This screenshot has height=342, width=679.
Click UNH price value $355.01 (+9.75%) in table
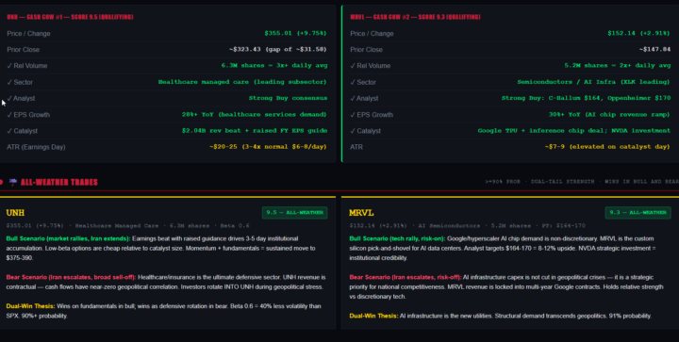(x=295, y=33)
